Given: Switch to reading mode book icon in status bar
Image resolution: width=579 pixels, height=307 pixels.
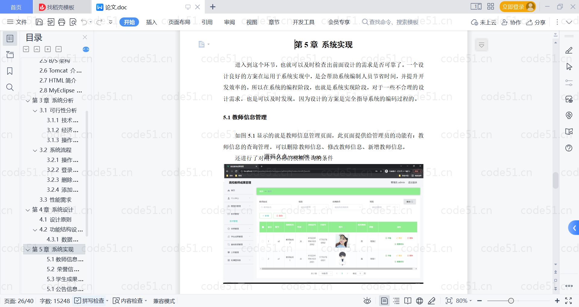Looking at the screenshot, I should (408, 301).
